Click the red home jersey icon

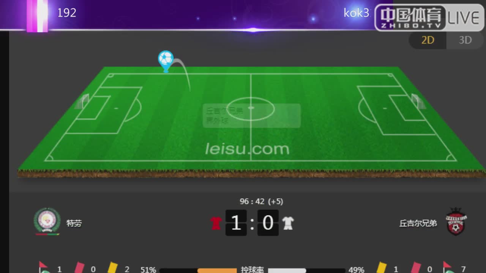216,223
